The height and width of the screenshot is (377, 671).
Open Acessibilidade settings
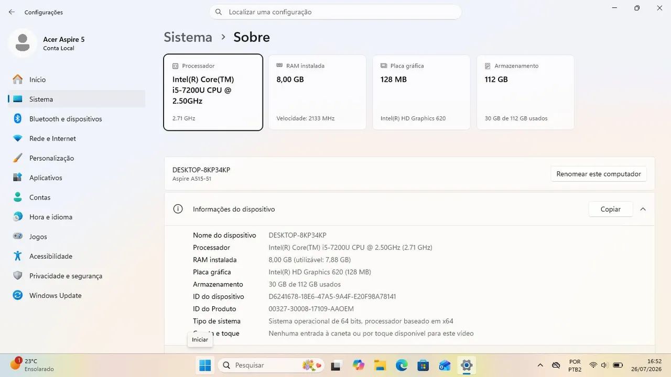click(77, 256)
